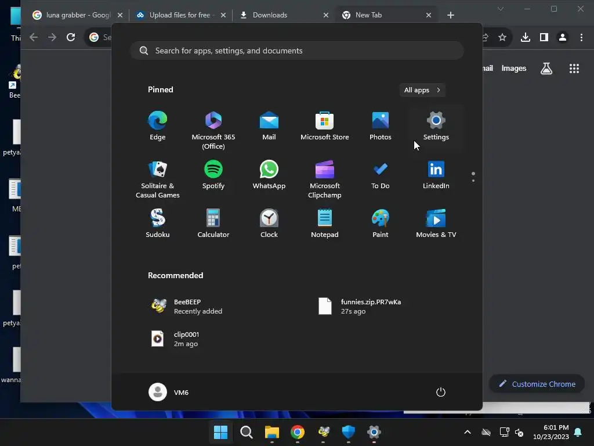Open File Explorer from taskbar
The width and height of the screenshot is (594, 446).
coord(271,431)
